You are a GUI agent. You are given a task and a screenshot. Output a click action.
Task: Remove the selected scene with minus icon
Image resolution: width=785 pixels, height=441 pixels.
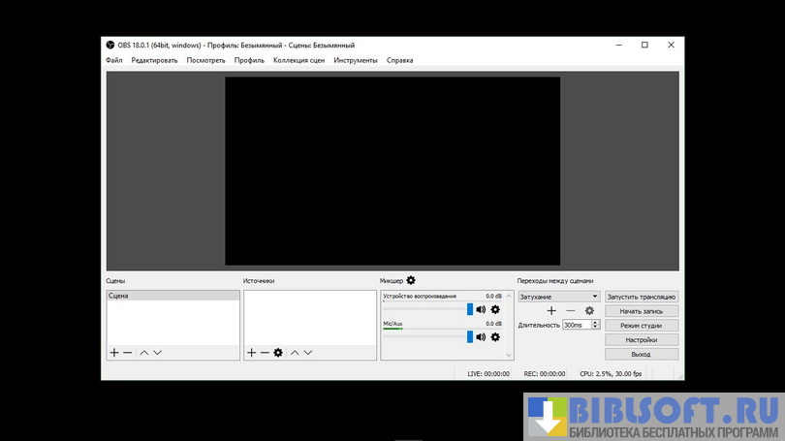(x=127, y=353)
